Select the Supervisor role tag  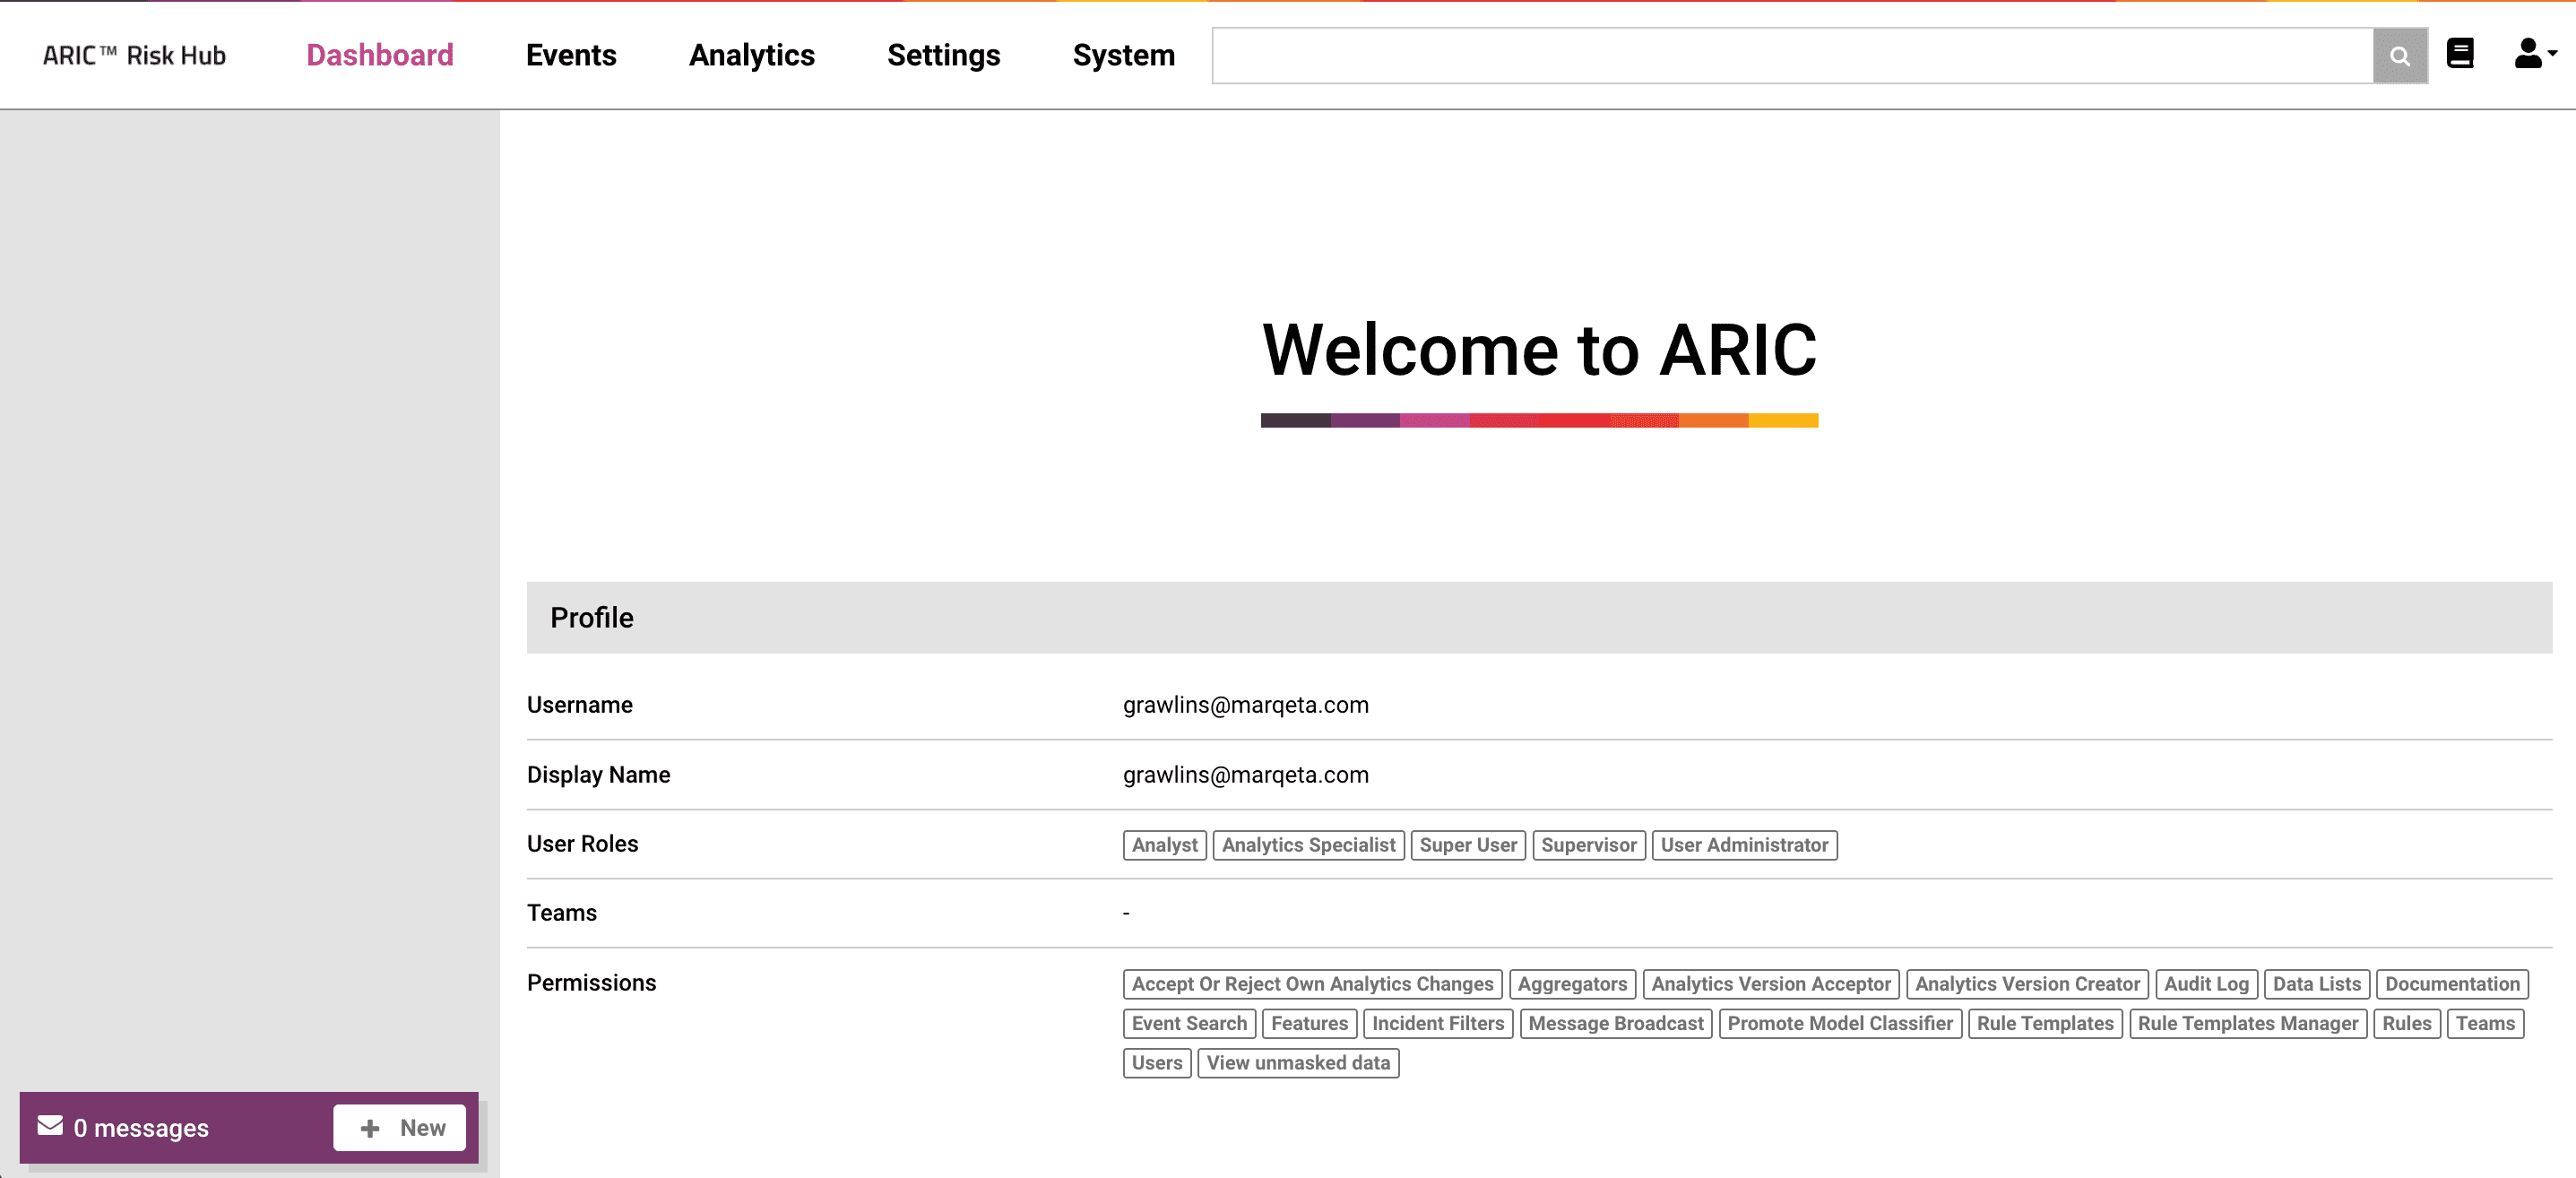coord(1588,845)
